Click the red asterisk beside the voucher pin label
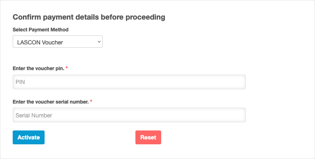Image resolution: width=315 pixels, height=159 pixels. 67,68
